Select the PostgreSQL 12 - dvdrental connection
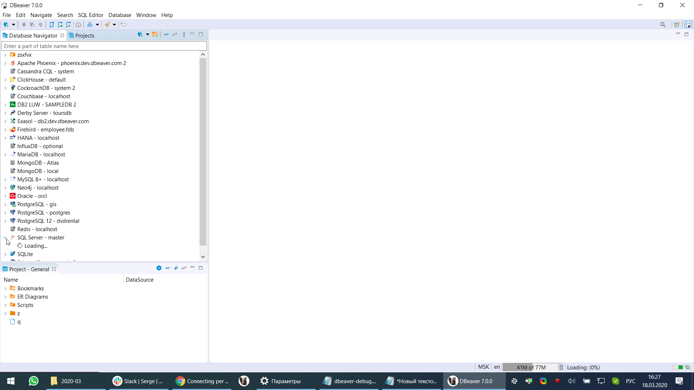The image size is (694, 390). pyautogui.click(x=48, y=221)
